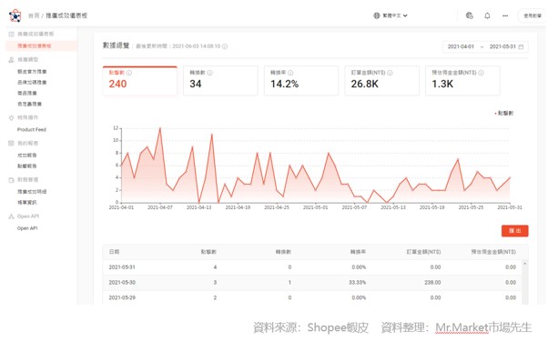548x342 pixels.
Task: Click info icon on 訂單金額(NT$) card
Action: (x=390, y=73)
